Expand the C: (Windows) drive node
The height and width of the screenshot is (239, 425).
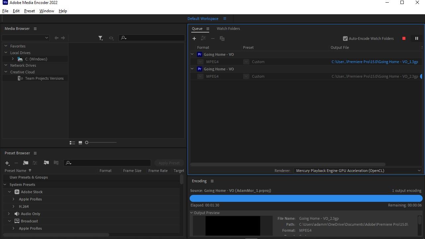click(13, 59)
